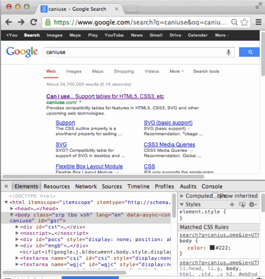Open the CSS3 Media Queries sitelink
265x279 pixels.
pyautogui.click(x=169, y=145)
